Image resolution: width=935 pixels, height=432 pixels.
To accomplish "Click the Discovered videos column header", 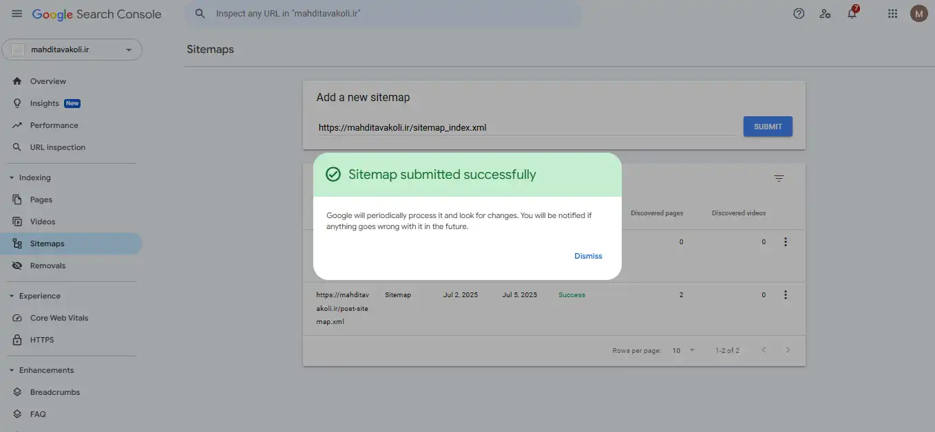I will tap(739, 213).
